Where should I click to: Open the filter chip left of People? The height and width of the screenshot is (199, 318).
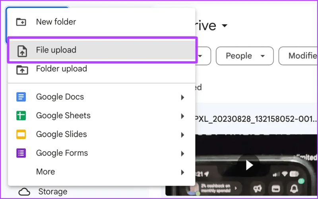[204, 56]
